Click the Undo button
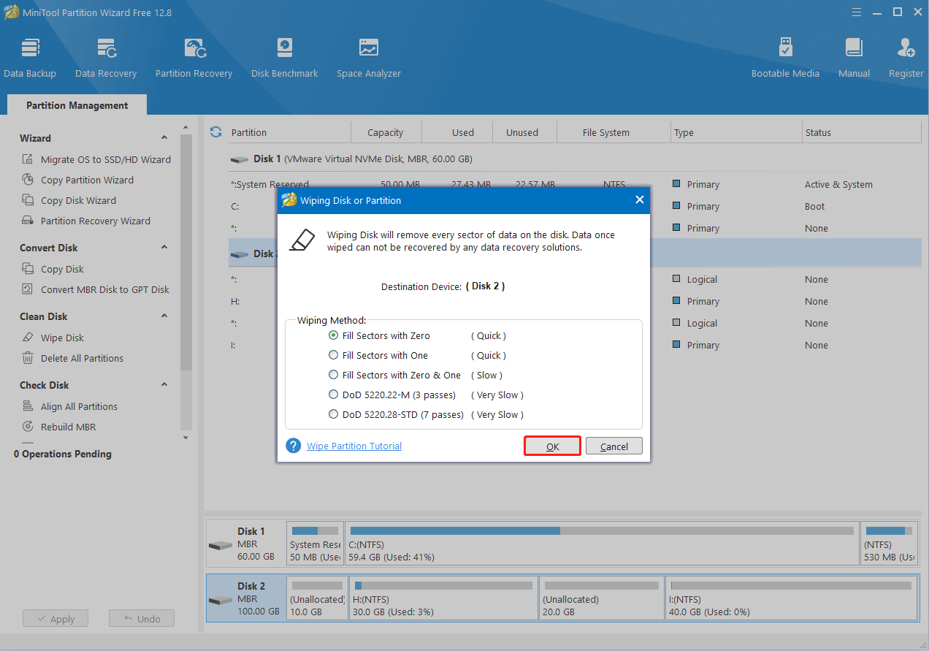929x651 pixels. click(x=142, y=618)
